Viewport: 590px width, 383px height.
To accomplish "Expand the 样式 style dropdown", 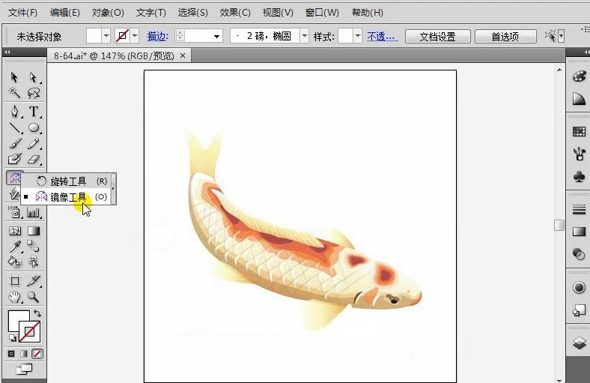I will [x=358, y=36].
